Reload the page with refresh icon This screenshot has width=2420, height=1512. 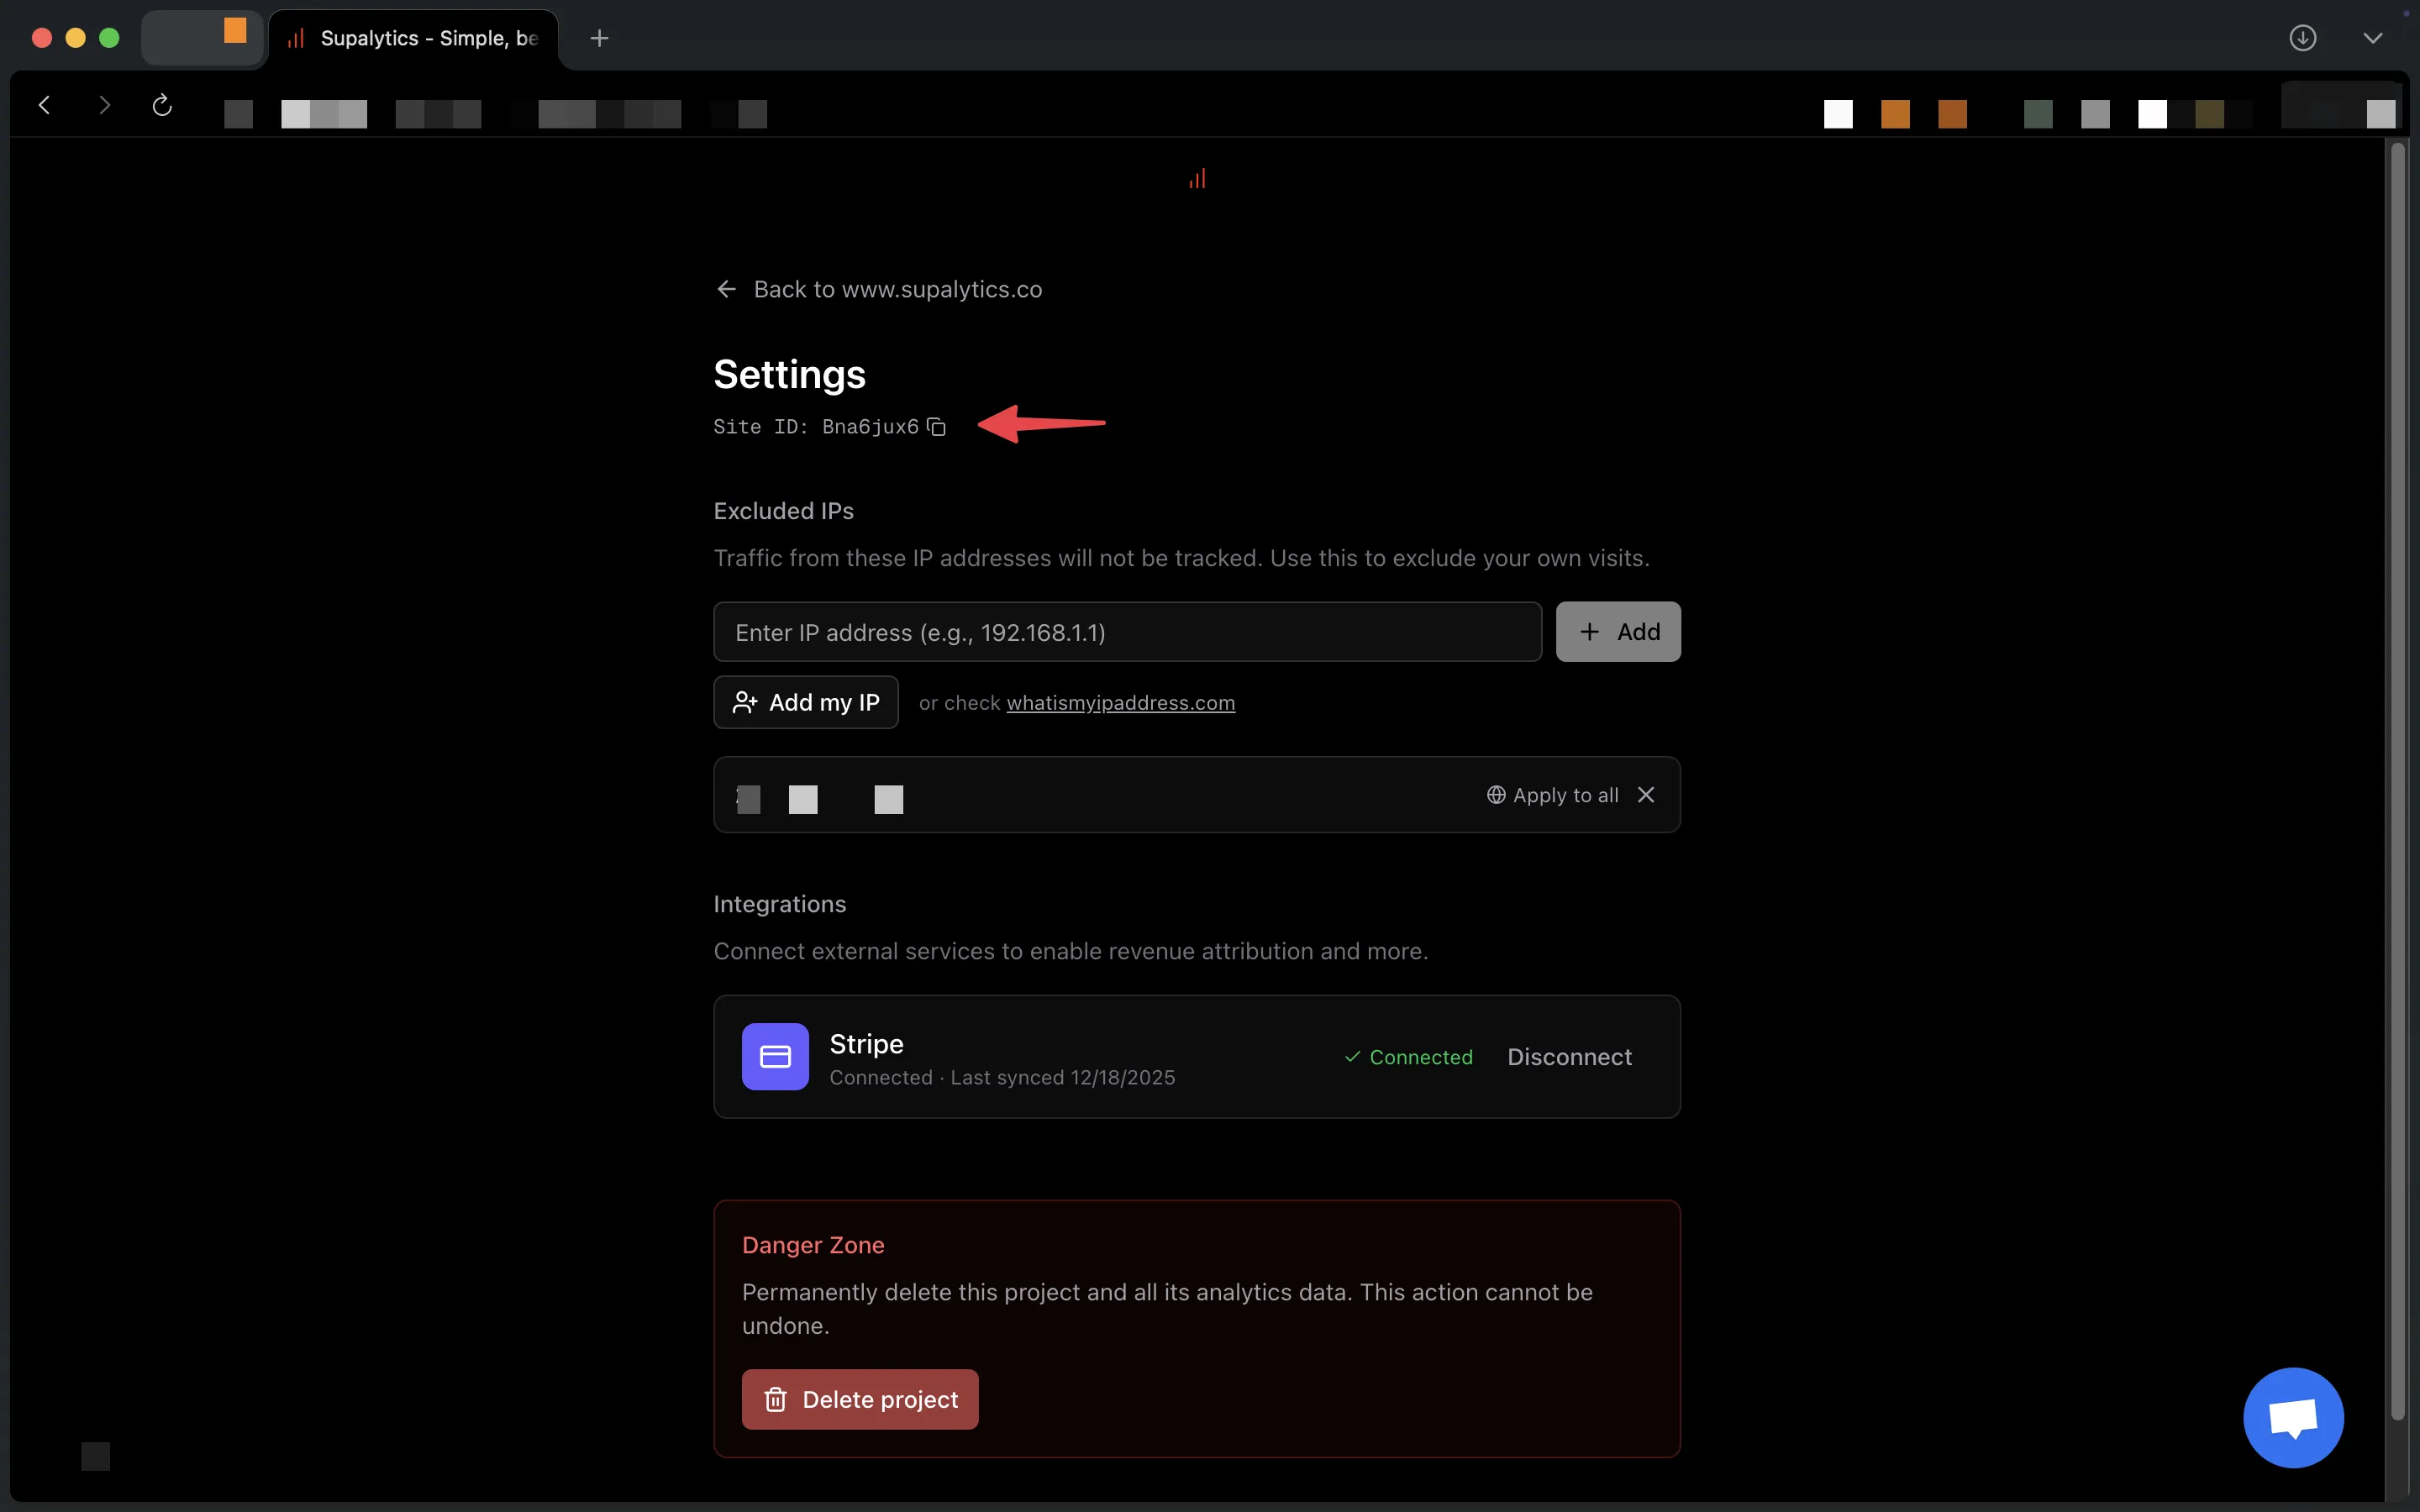162,105
